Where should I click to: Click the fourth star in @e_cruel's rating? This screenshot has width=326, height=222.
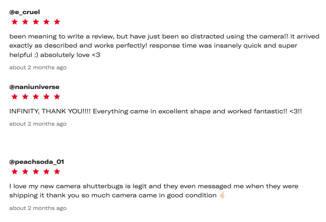coord(46,22)
